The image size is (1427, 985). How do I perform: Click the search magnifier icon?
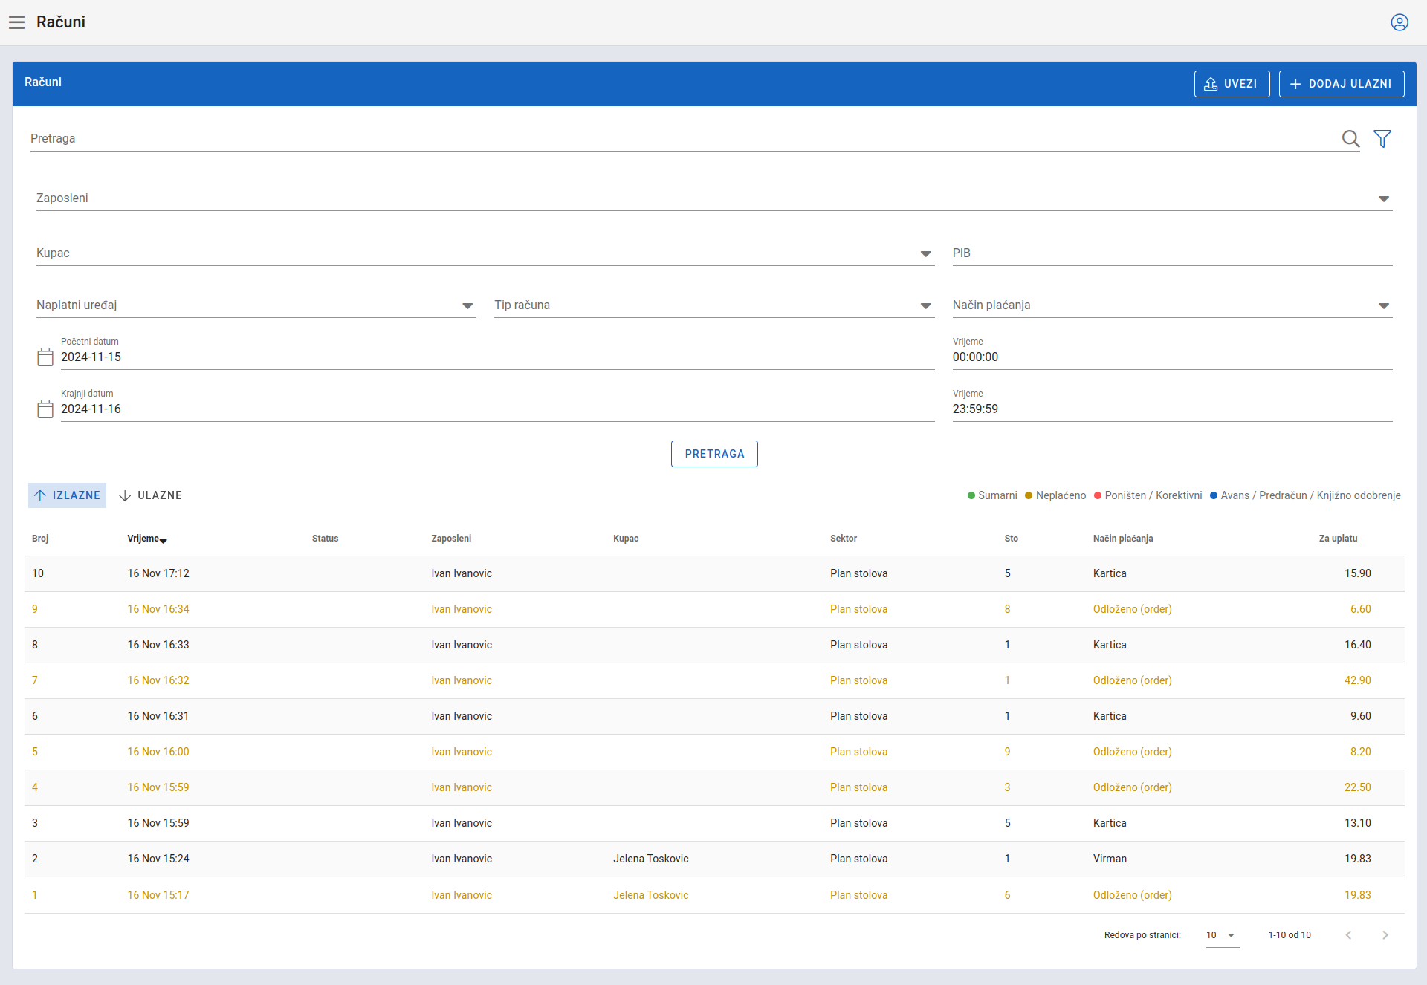(x=1350, y=139)
